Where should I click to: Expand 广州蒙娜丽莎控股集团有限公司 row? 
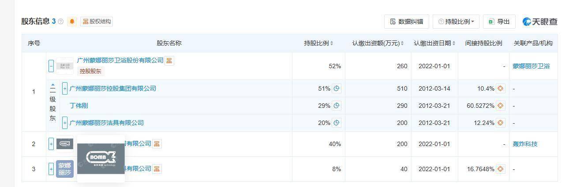point(65,88)
